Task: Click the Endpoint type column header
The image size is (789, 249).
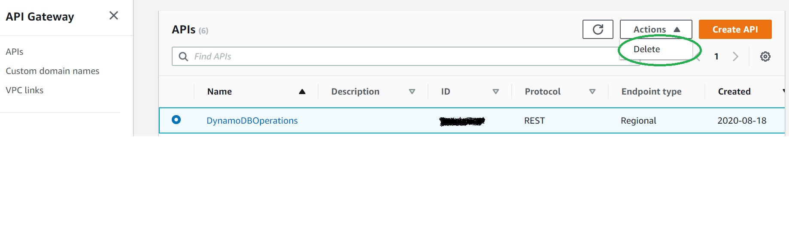Action: click(651, 92)
